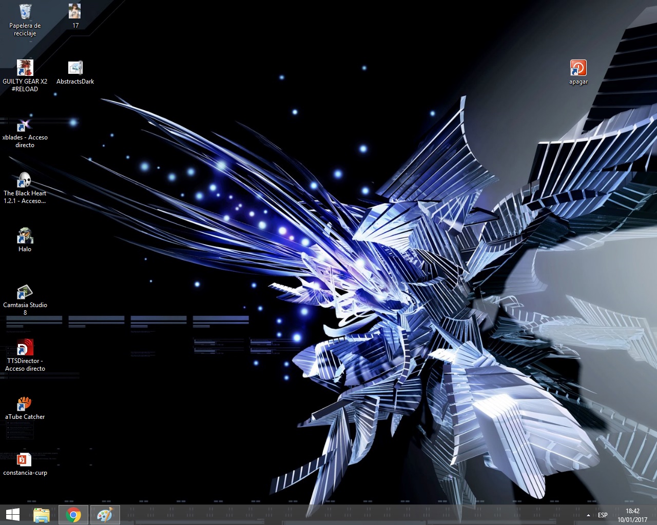Open the Windows Start button
The width and height of the screenshot is (657, 525).
pyautogui.click(x=12, y=515)
